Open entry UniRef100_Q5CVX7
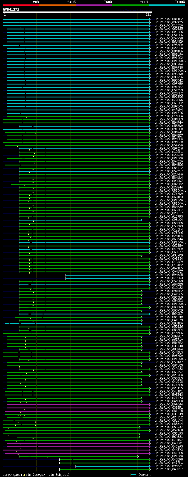This screenshot has height=477, width=188. click(169, 427)
